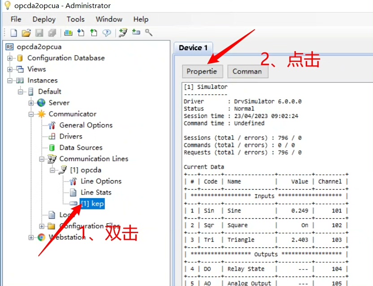The height and width of the screenshot is (286, 373).
Task: Expand the Views tree node
Action: tap(10, 69)
